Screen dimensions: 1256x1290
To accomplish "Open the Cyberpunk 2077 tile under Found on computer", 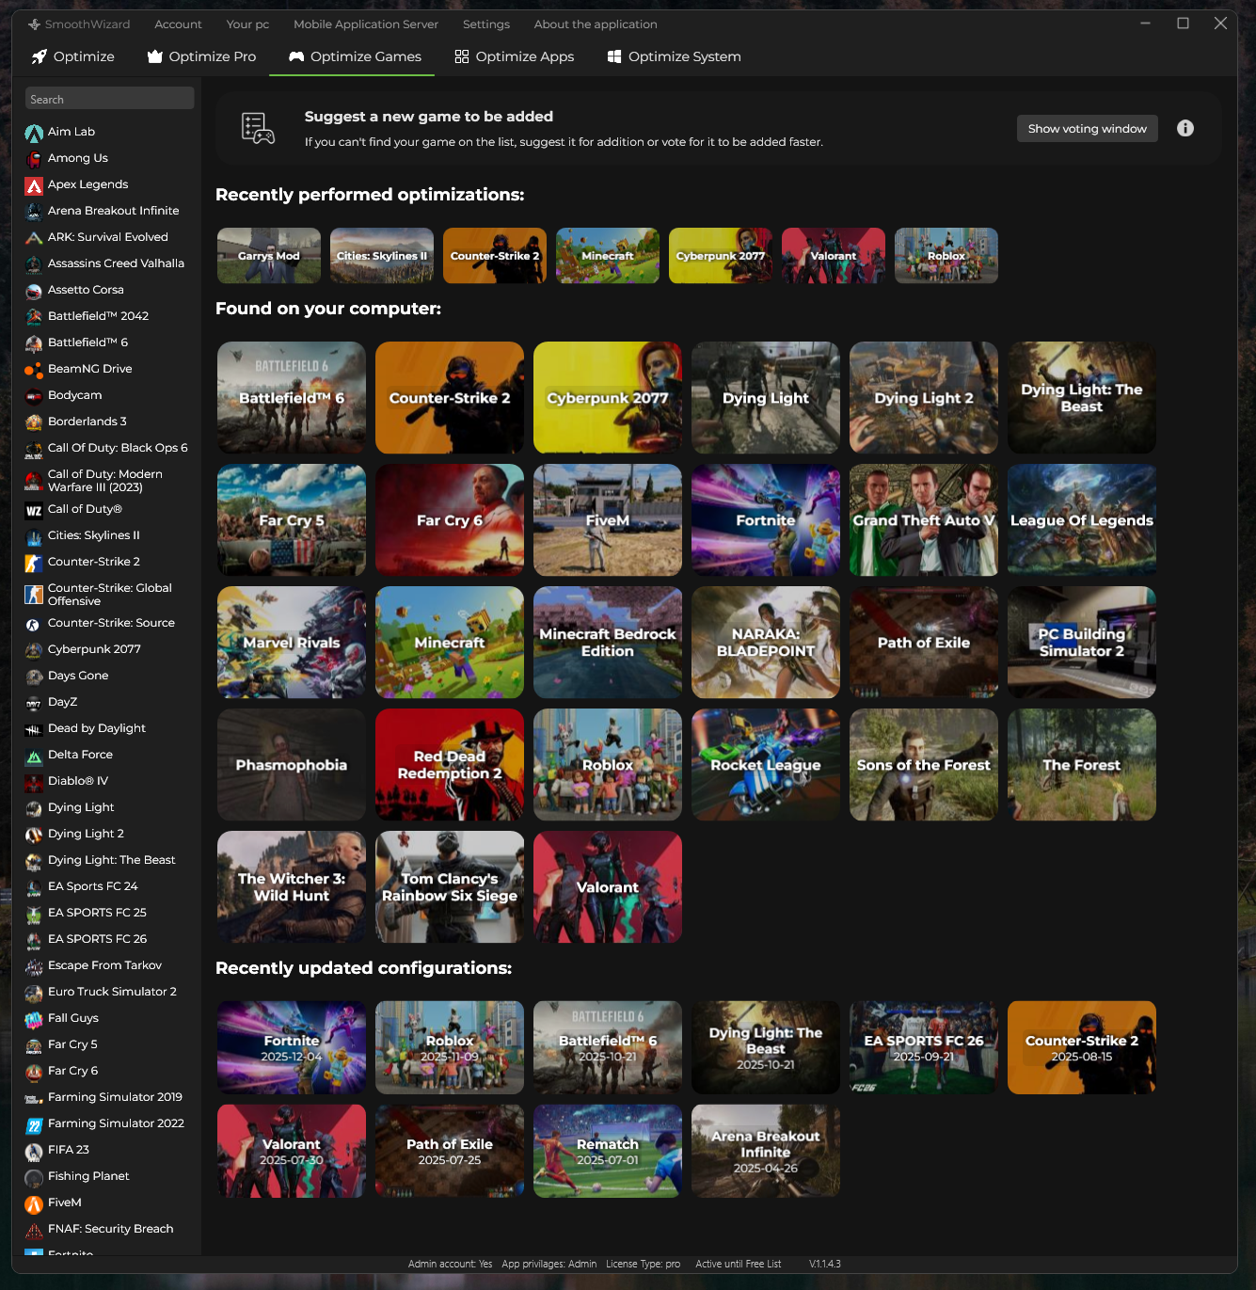I will tap(607, 398).
